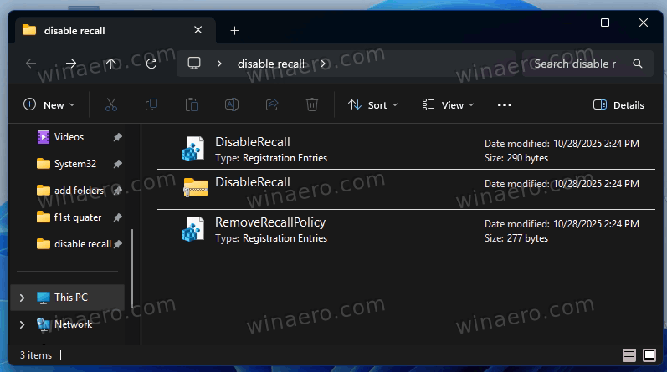Click the folder icon in the window tab
Image resolution: width=667 pixels, height=372 pixels.
click(29, 30)
